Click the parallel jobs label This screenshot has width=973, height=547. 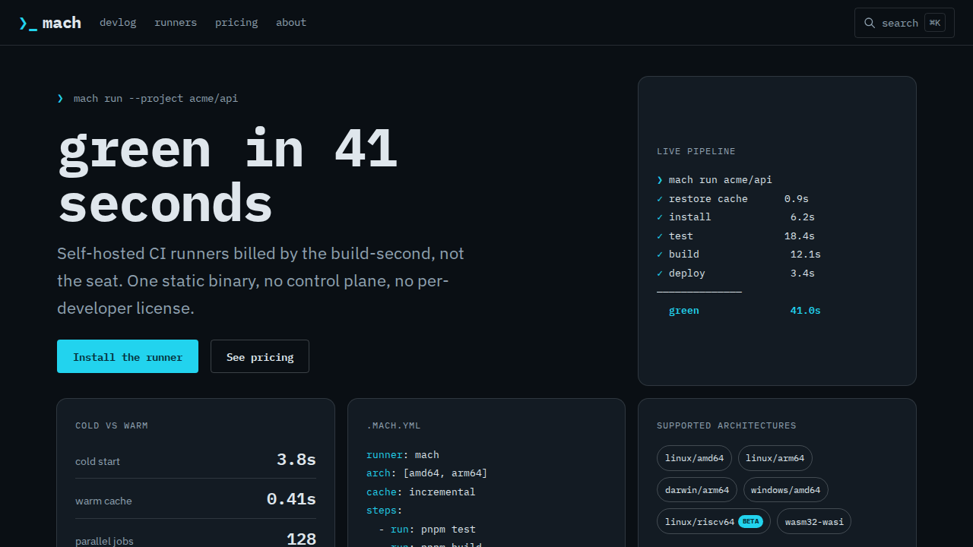tap(104, 541)
